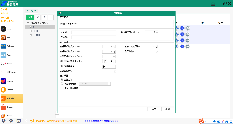
Task: Click into the 关键词 input field
Action: tap(94, 32)
